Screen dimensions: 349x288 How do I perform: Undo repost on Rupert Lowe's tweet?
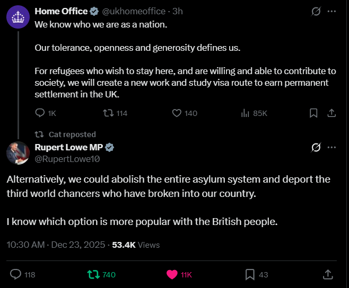coord(93,274)
